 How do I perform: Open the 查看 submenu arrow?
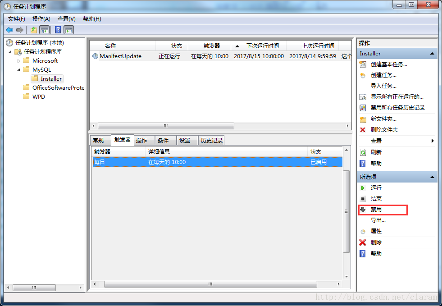[432, 141]
